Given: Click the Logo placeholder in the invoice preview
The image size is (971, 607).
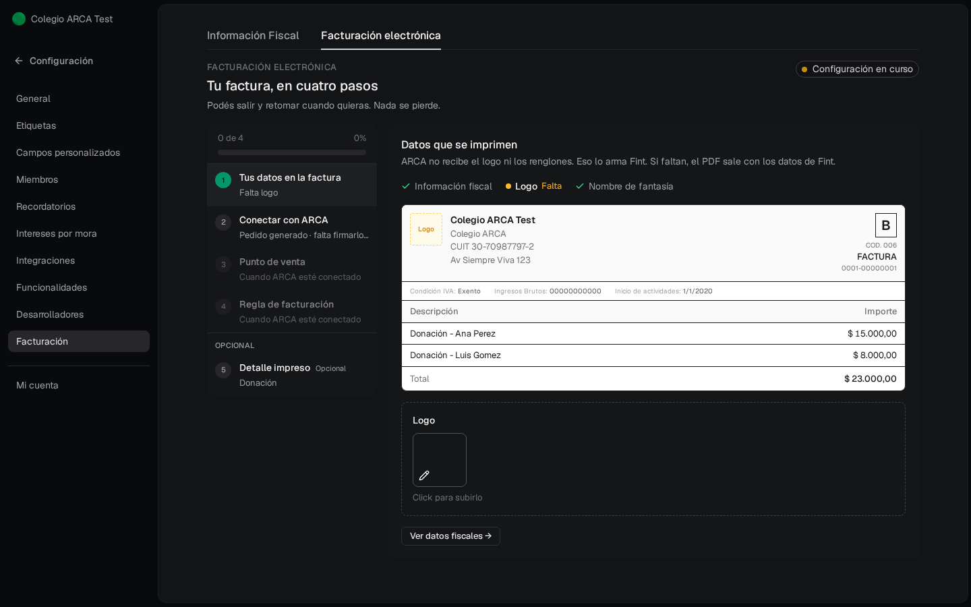Looking at the screenshot, I should point(426,229).
